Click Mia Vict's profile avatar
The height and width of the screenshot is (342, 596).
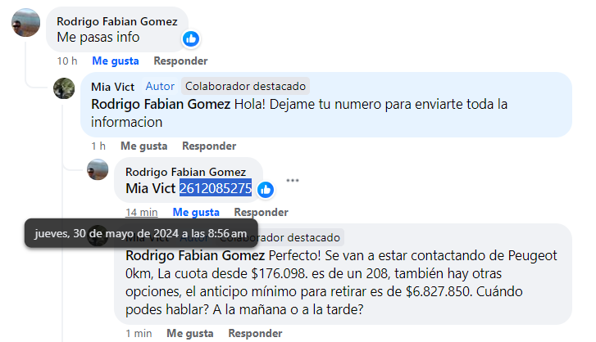[65, 88]
